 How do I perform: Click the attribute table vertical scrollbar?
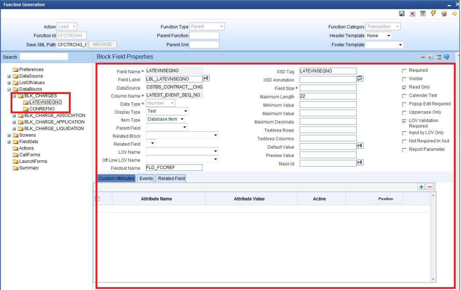pos(433,237)
